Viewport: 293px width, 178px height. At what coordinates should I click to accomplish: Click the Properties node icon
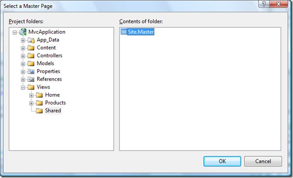31,71
